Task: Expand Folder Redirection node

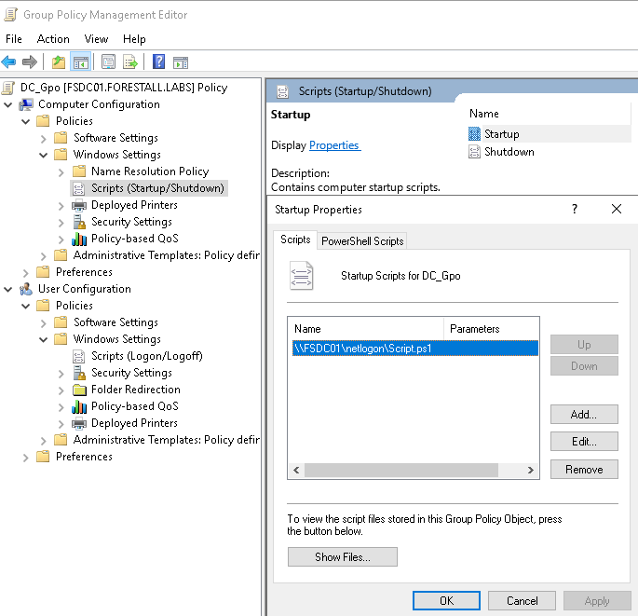Action: click(x=61, y=390)
